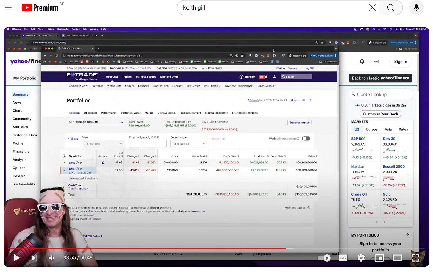Switch to theater mode
The image size is (433, 272).
tap(397, 258)
